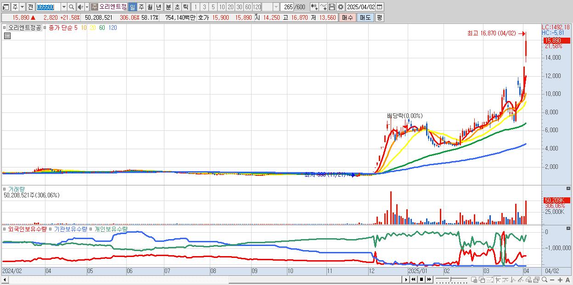Click the add candle indicator icon
This screenshot has width=573, height=285.
tap(314, 7)
